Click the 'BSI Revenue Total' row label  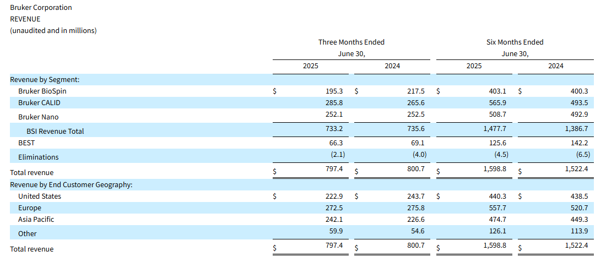coord(55,131)
